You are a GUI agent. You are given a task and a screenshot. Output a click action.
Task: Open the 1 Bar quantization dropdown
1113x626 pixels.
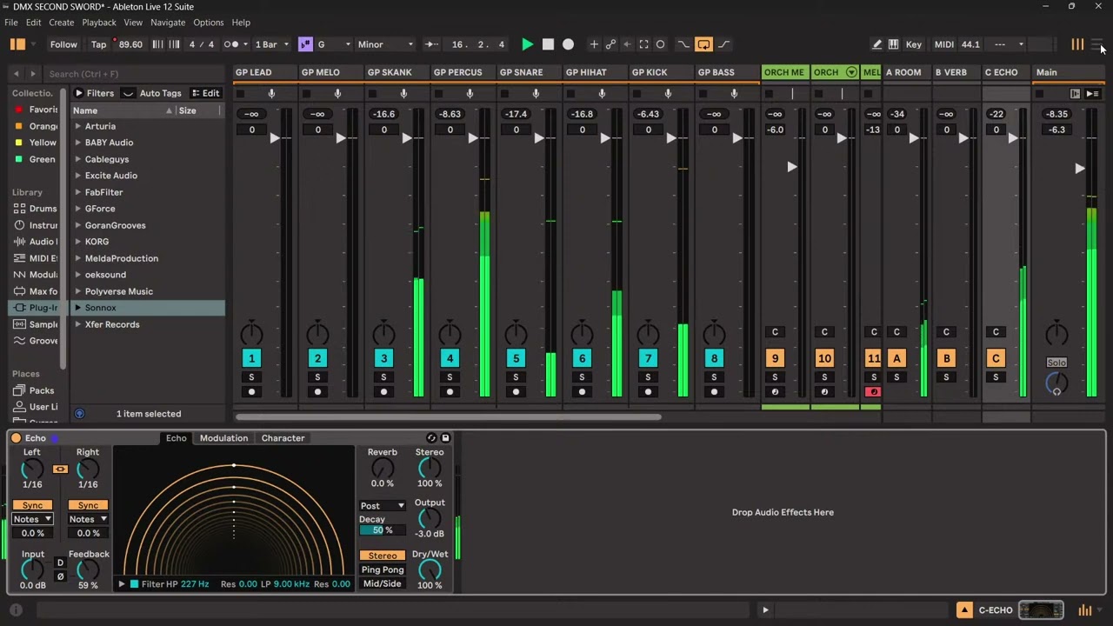pyautogui.click(x=271, y=44)
